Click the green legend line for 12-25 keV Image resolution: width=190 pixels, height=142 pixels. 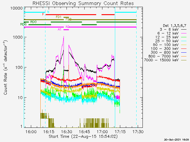pyautogui.click(x=184, y=37)
